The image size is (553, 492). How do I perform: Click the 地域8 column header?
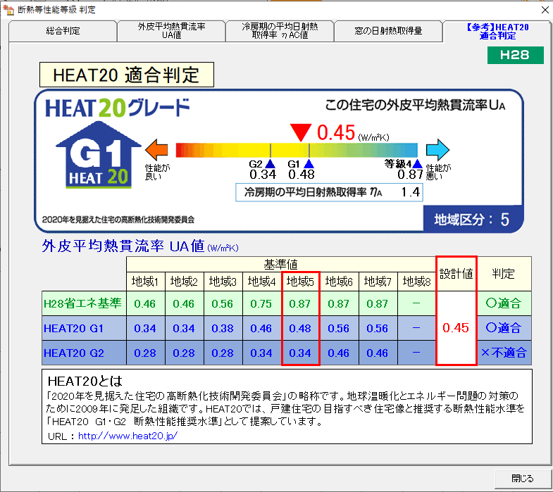click(416, 282)
